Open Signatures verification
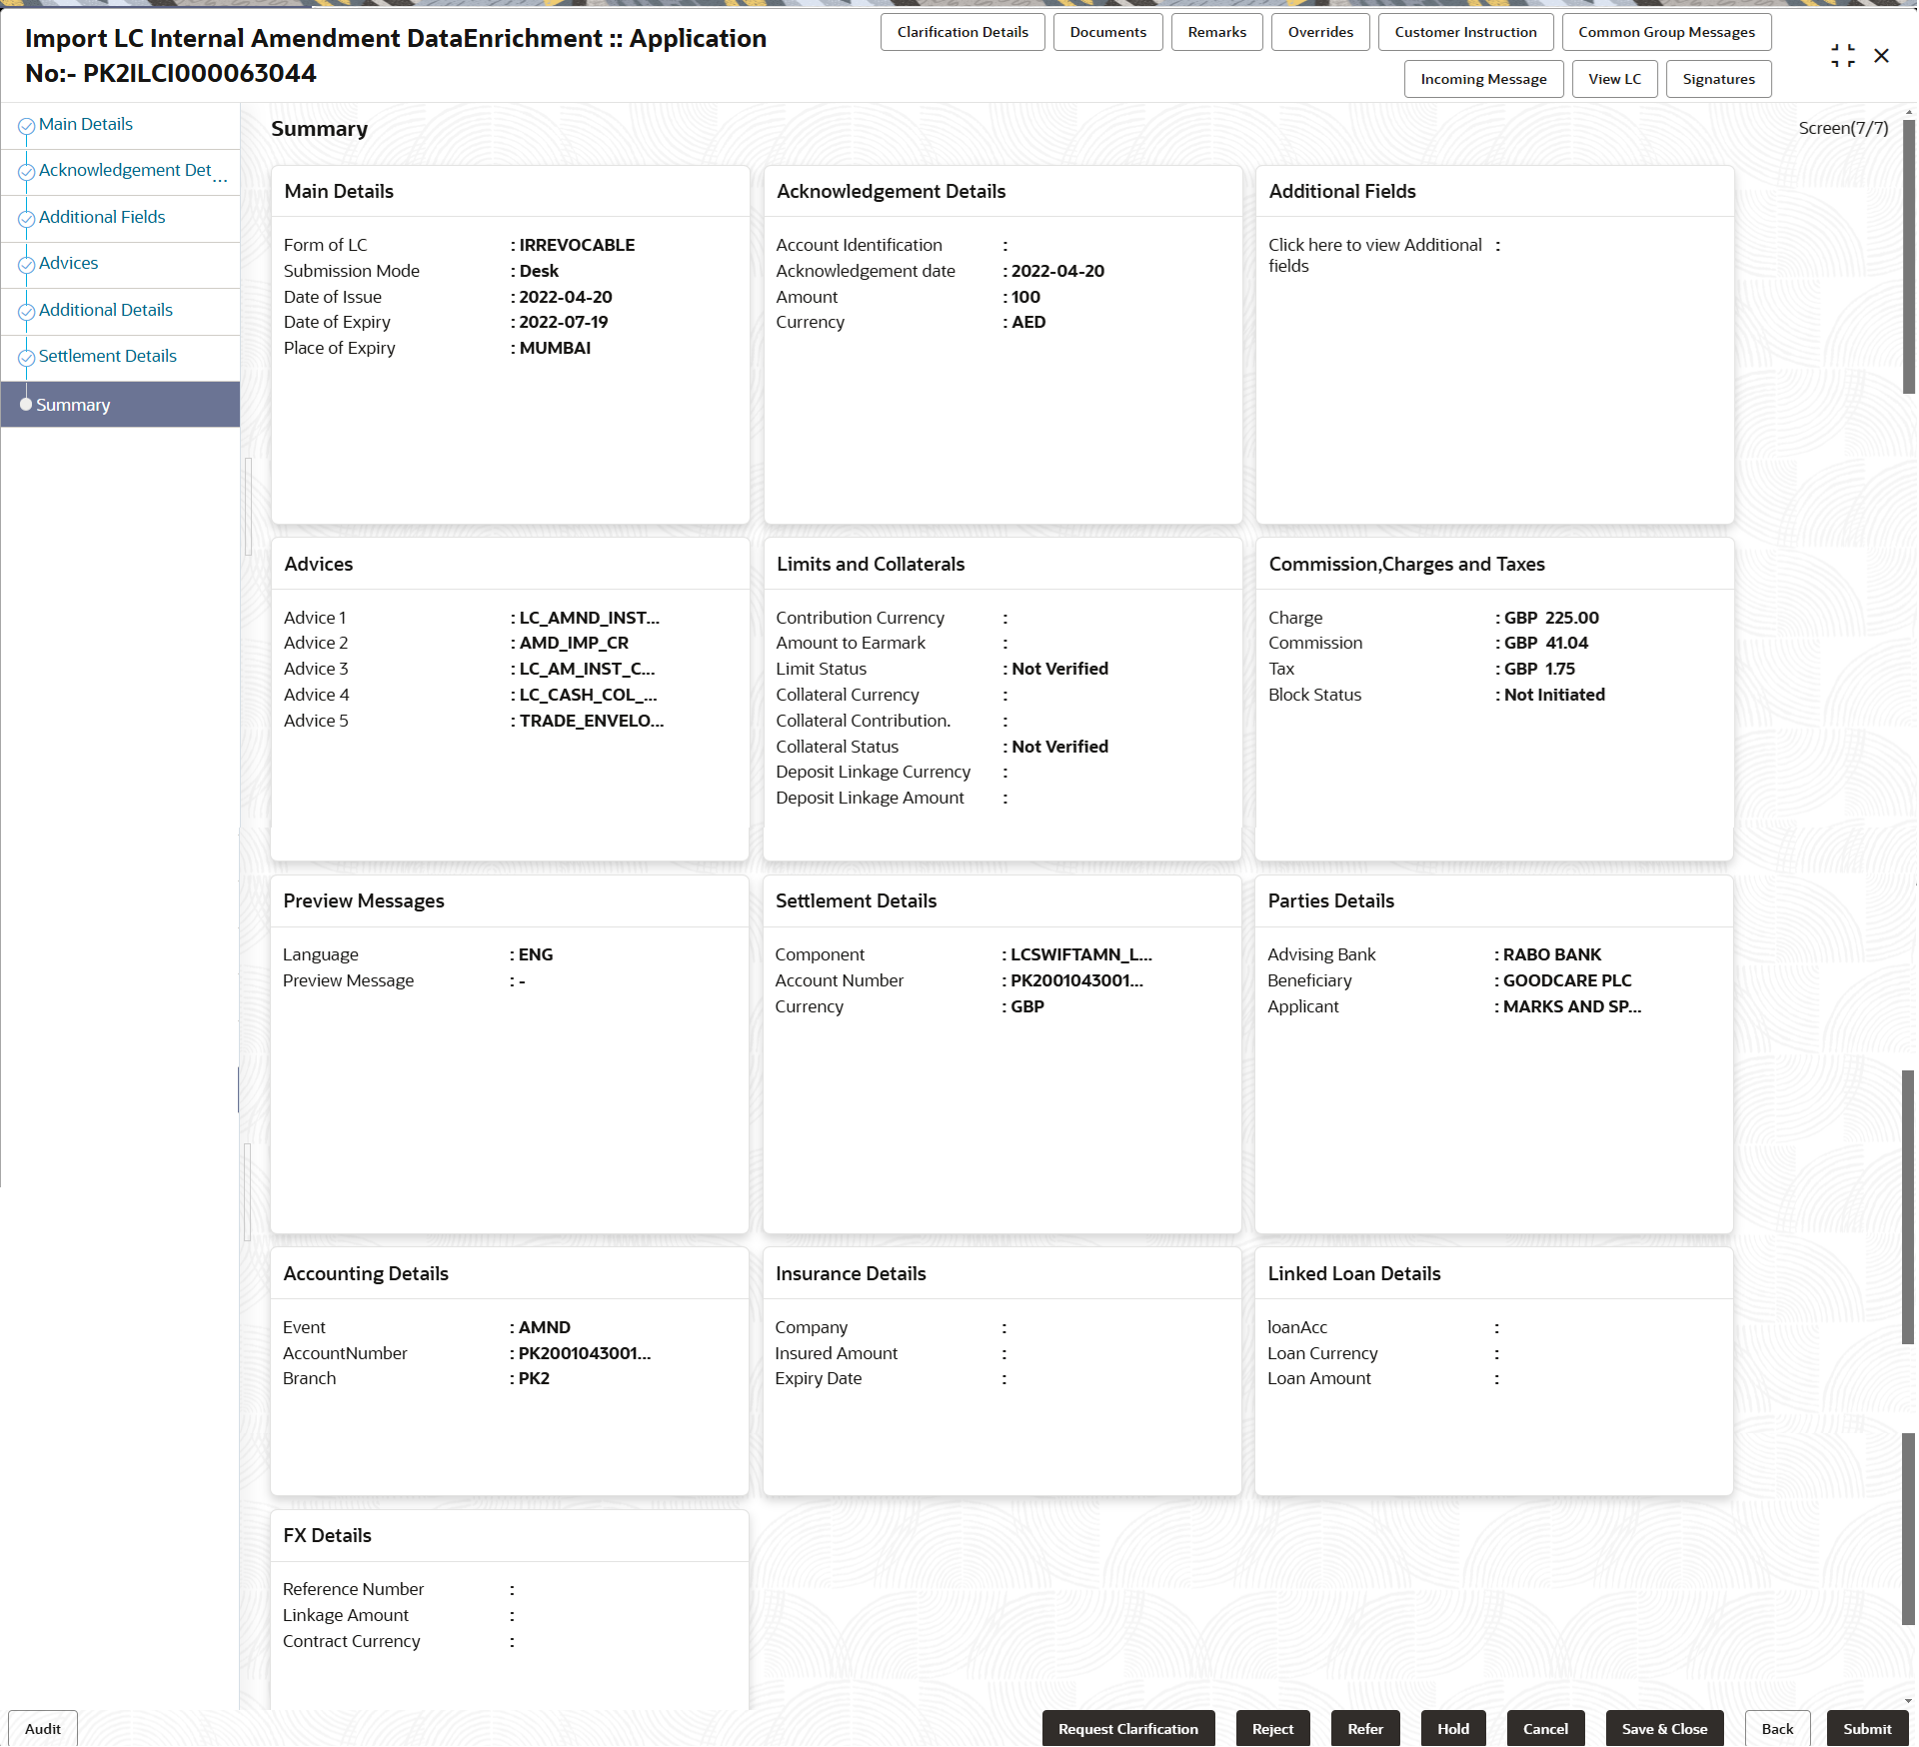The width and height of the screenshot is (1919, 1747). (x=1718, y=79)
